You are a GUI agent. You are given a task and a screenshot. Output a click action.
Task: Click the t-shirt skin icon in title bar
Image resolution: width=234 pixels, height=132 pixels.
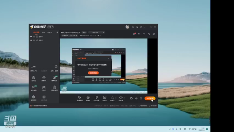141,27
